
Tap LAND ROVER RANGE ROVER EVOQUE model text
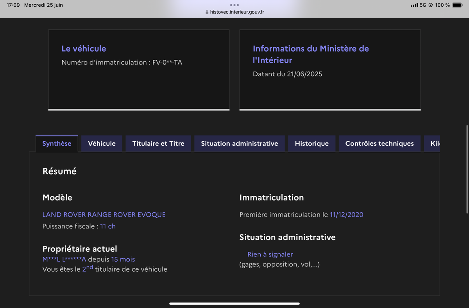[x=104, y=215]
